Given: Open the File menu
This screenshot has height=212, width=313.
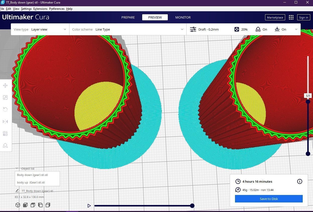Looking at the screenshot, I should coord(2,9).
